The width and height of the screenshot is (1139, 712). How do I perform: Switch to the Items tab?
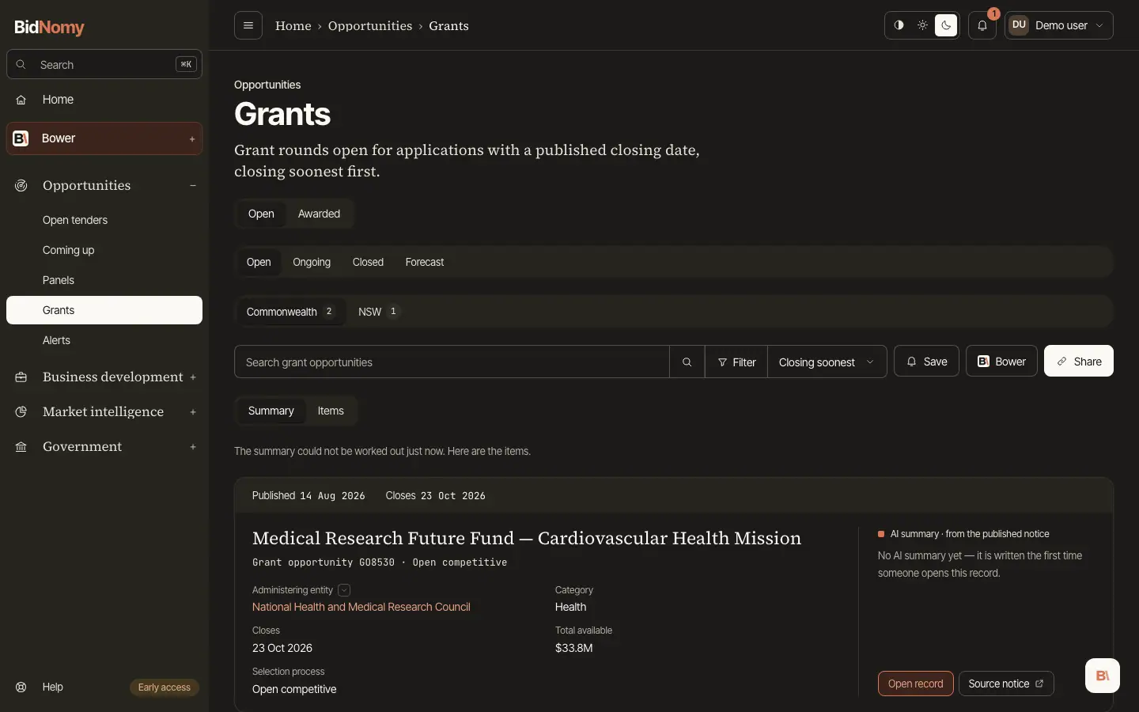(331, 411)
